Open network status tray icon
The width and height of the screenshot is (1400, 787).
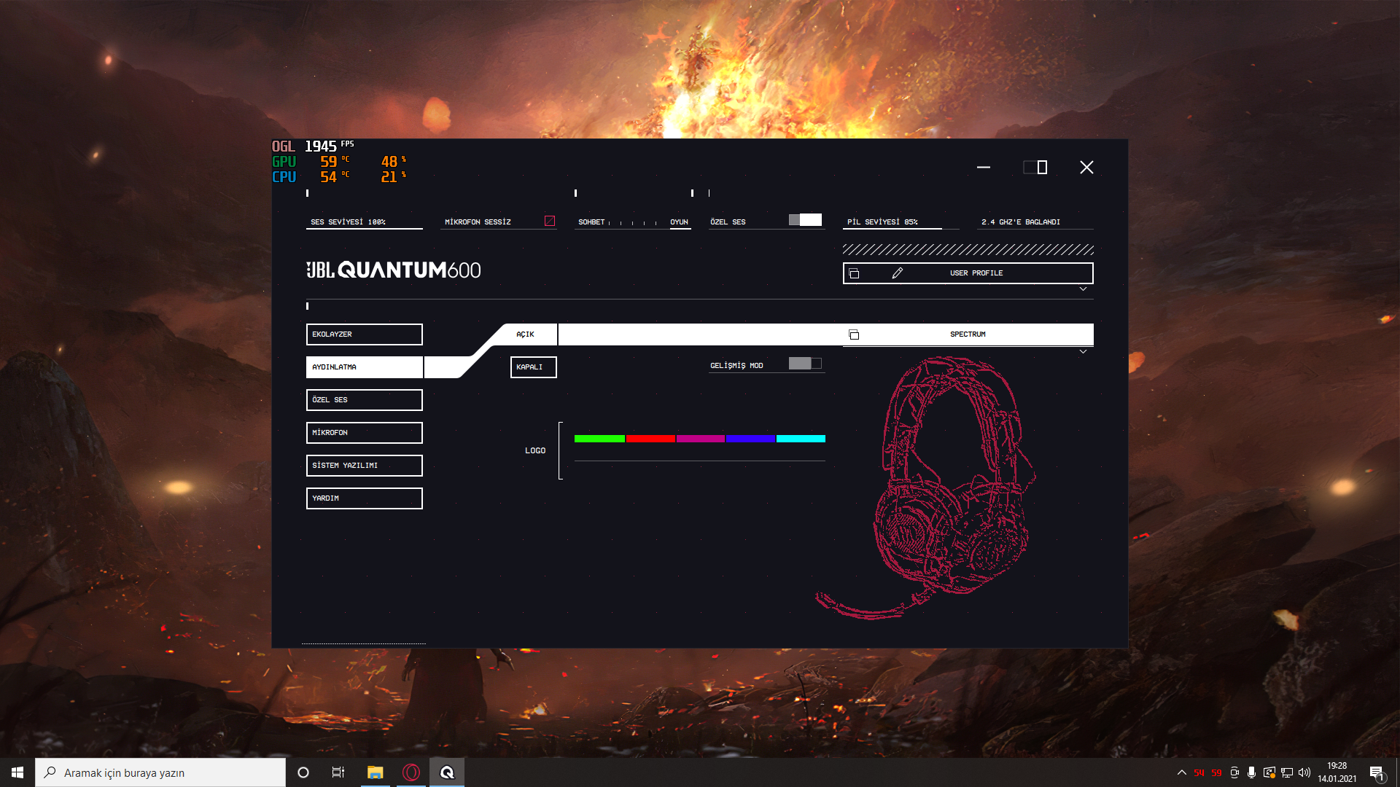coord(1287,772)
